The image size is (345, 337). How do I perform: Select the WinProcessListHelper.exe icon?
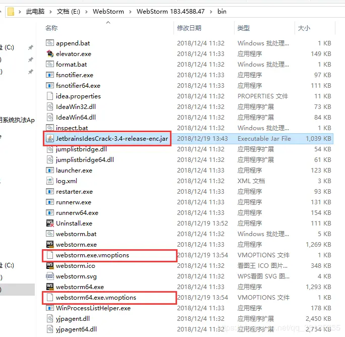[x=50, y=308]
